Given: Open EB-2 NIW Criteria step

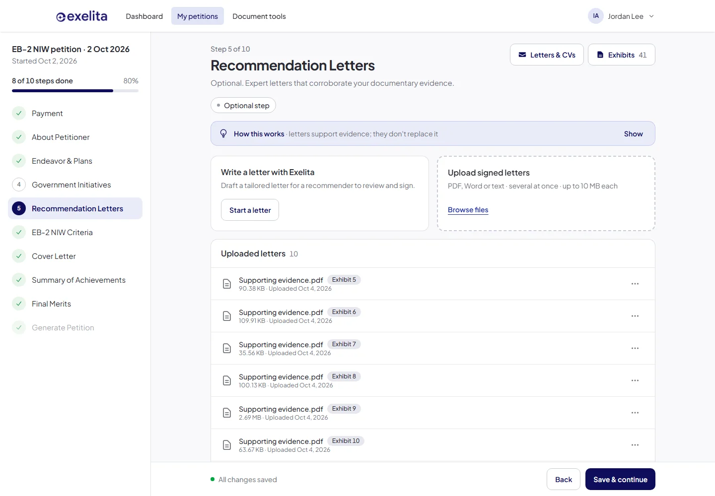Looking at the screenshot, I should 75,233.
